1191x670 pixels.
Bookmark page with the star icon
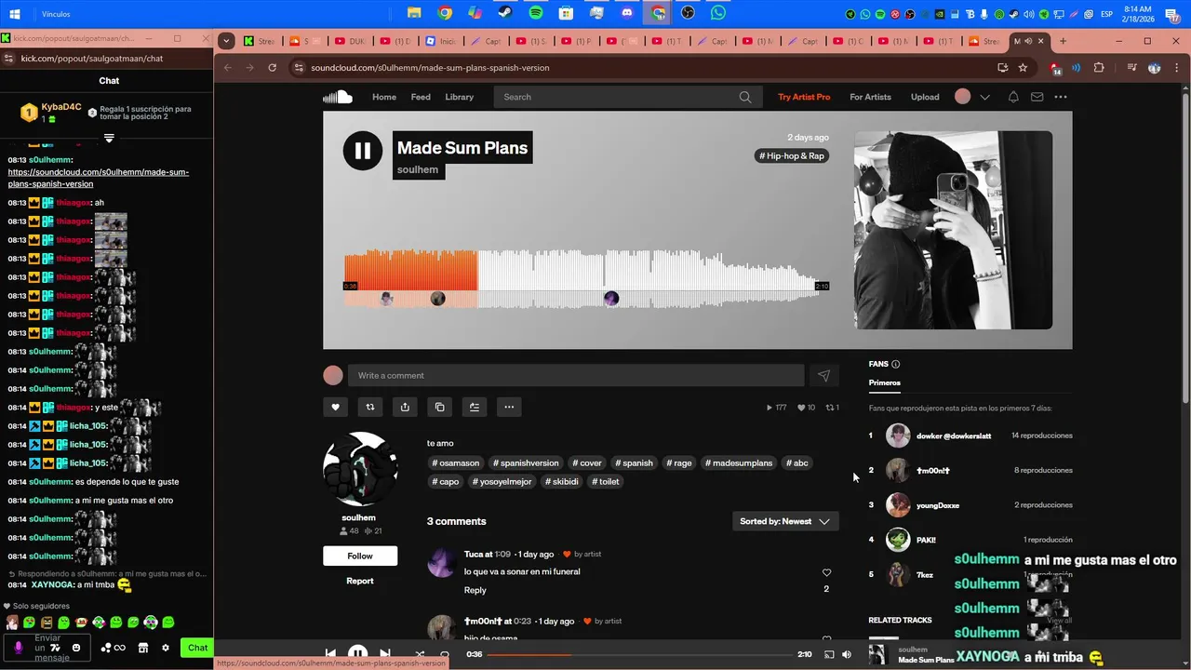click(x=1023, y=68)
